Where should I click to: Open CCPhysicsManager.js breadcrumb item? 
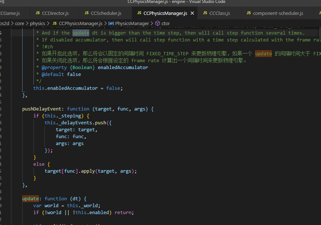click(x=81, y=24)
